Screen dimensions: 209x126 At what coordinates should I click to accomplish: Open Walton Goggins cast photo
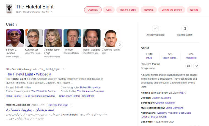pyautogui.click(x=92, y=38)
